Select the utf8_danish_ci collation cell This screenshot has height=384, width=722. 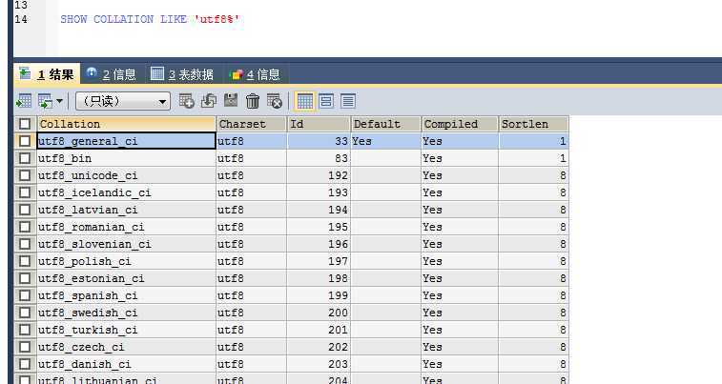(x=126, y=364)
